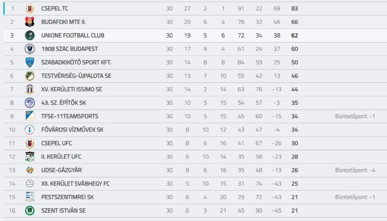Click the II. Kerület UFC crest

(30, 156)
